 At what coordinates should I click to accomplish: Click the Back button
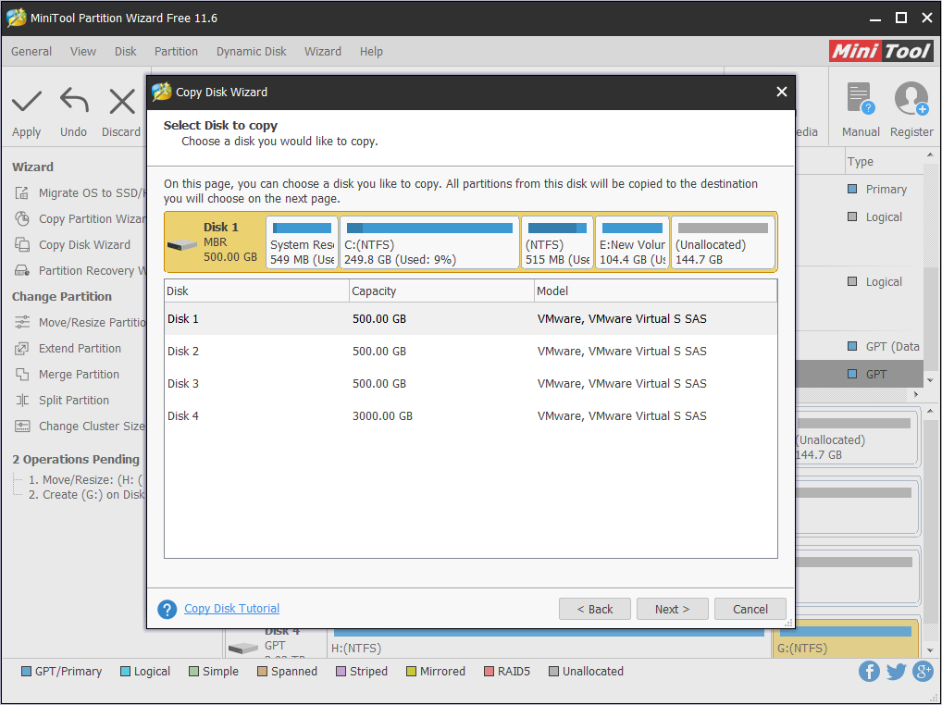point(595,609)
